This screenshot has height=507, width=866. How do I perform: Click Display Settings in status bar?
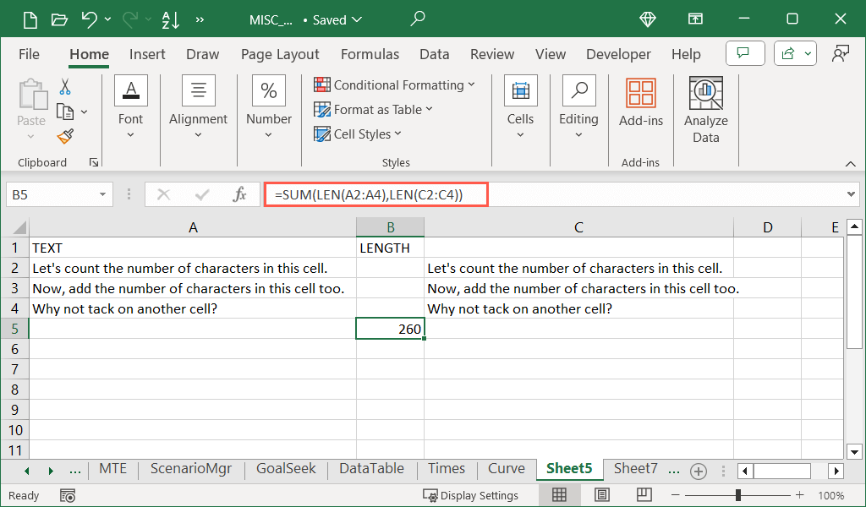(471, 495)
